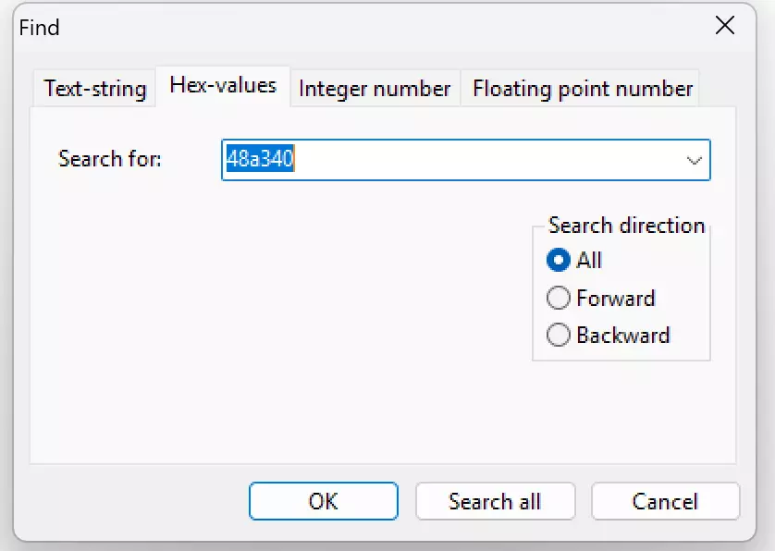Click the Search all button

pos(495,501)
